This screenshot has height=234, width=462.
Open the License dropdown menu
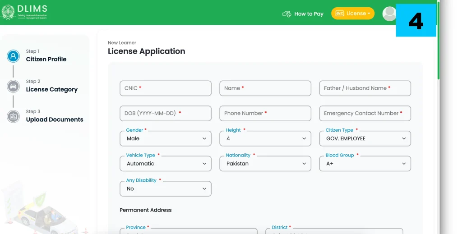click(x=353, y=14)
